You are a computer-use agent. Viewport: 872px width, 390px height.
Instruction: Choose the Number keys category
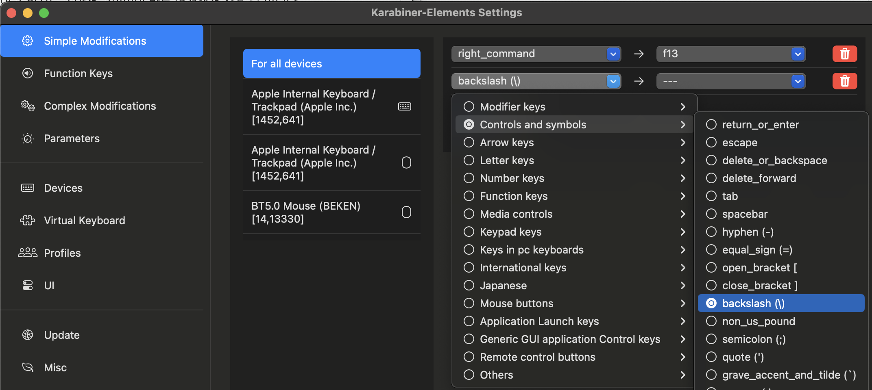pyautogui.click(x=574, y=178)
